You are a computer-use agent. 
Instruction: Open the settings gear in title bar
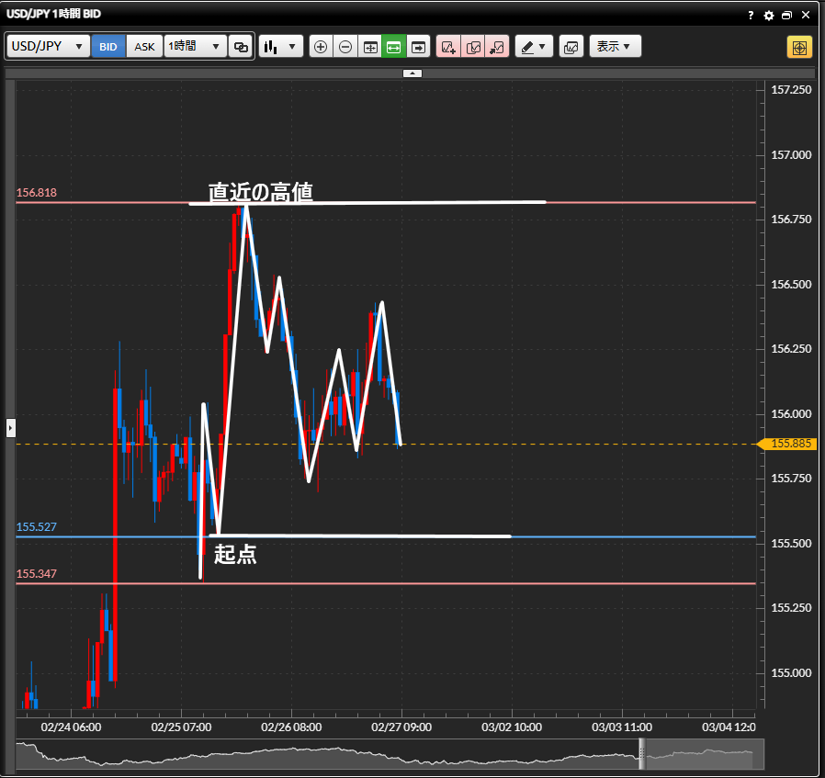tap(769, 16)
